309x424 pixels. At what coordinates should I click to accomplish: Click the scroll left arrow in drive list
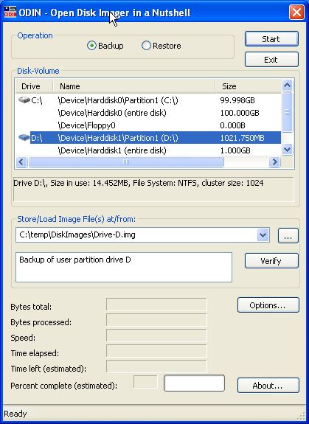coord(21,162)
